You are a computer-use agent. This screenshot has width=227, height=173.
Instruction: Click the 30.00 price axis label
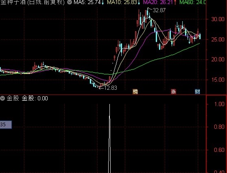point(218,19)
